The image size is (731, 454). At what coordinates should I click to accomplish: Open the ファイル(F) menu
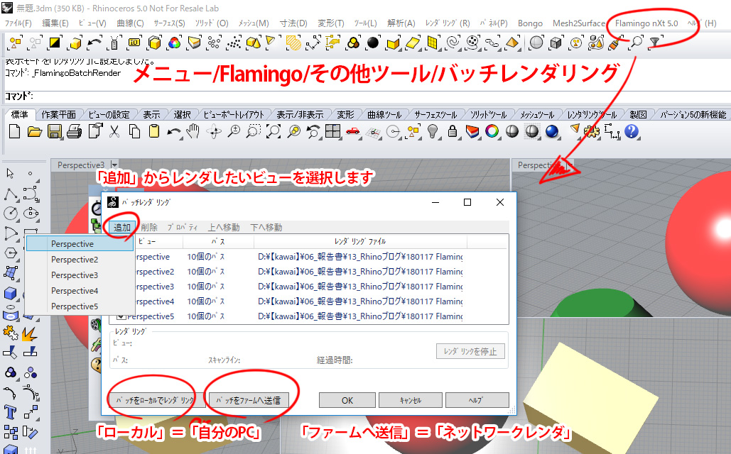tap(18, 23)
